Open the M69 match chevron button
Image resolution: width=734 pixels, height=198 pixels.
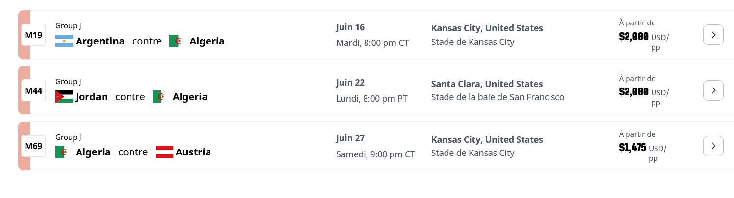pos(713,146)
